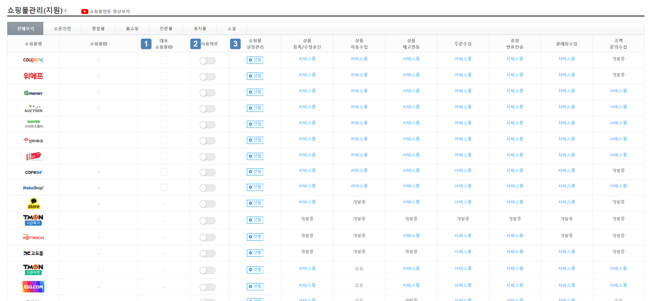Click 쇼핑몰연동 영상보기 text link
The height and width of the screenshot is (301, 652).
tap(110, 11)
